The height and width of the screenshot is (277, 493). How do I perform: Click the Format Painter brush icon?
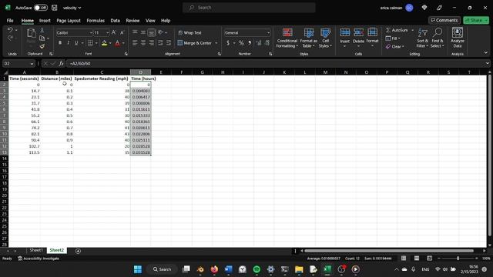coord(42,46)
